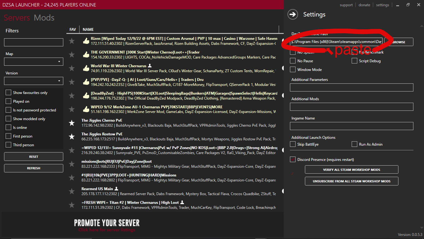The image size is (424, 239).
Task: Click the RESET filters button
Action: (34, 157)
